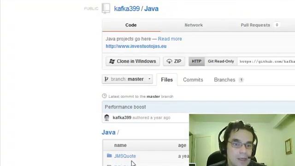Select the HTTP clone protocol
The image size is (295, 166).
click(x=196, y=61)
